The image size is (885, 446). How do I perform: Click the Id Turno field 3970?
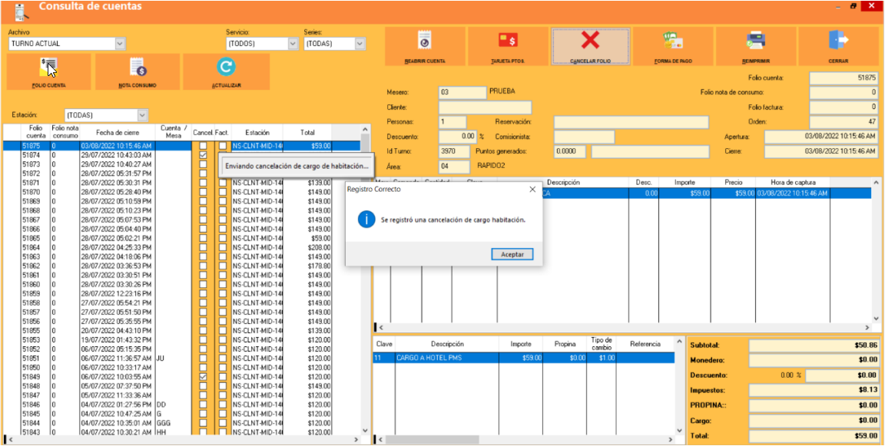[x=454, y=152]
